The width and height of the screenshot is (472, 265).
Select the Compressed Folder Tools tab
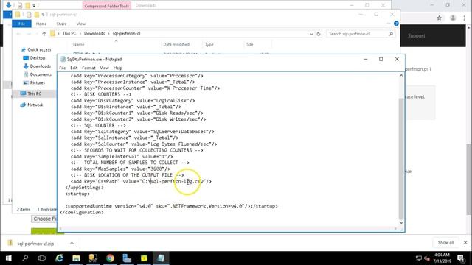pos(106,6)
